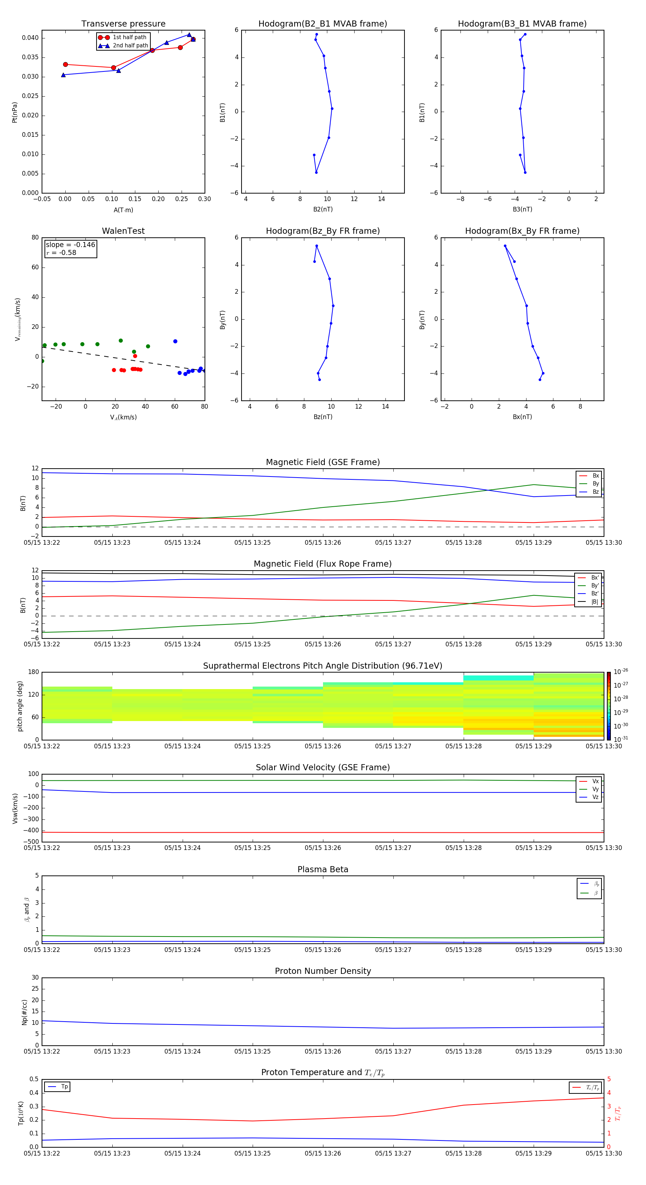Click the By(nT) label of Bx_By hodogram
Viewport: 646px width, 1185px height.
pyautogui.click(x=422, y=320)
